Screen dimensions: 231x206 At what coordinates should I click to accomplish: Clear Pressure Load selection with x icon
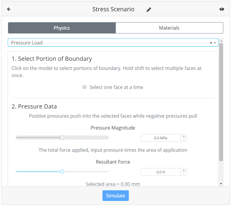211,43
